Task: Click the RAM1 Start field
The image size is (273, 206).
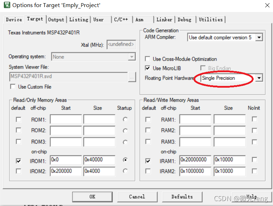Action: [196, 119]
